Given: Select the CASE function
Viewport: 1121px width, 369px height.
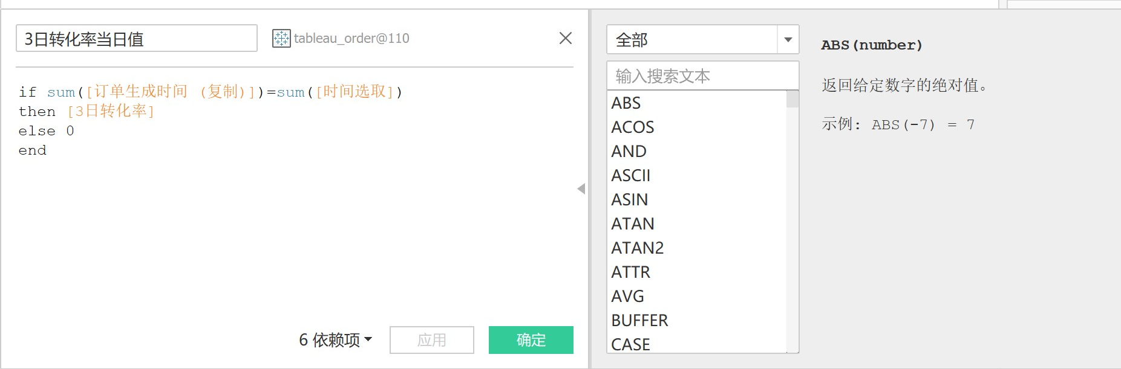Looking at the screenshot, I should pos(631,344).
